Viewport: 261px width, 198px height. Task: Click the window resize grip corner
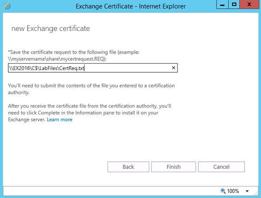256,194
